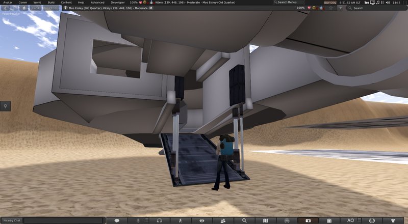
Task: Toggle the AO animation overrider button
Action: pos(350,220)
